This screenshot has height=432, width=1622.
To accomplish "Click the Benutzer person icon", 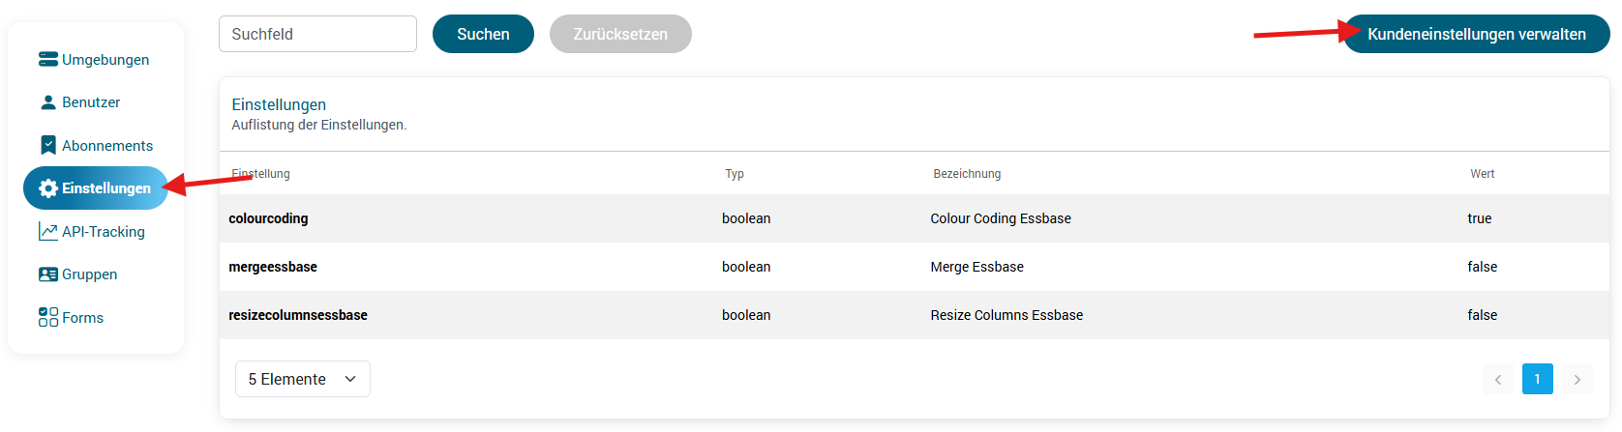I will tap(48, 102).
